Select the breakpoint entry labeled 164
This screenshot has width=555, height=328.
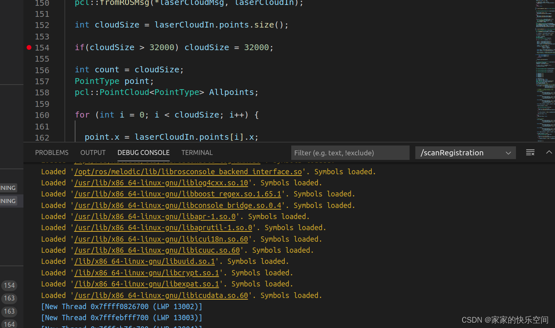pyautogui.click(x=9, y=324)
